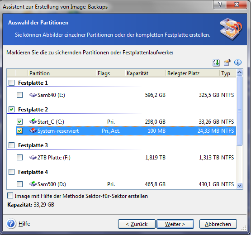Click the partition list scrollbar thumb
Screen dimensions: 251x236
[240, 111]
